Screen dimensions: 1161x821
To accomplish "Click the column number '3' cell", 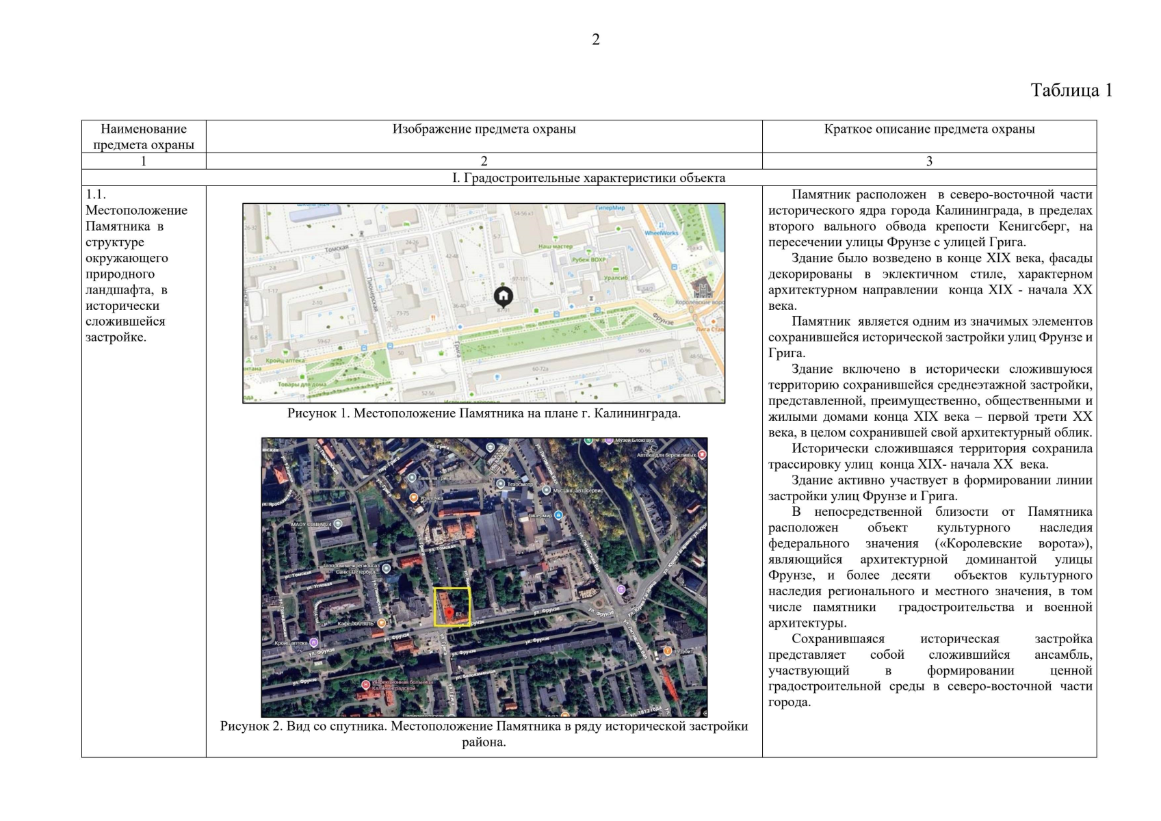I will coord(929,161).
